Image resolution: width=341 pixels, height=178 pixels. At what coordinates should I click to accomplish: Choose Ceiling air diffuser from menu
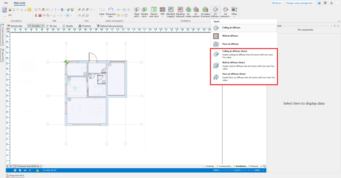click(244, 28)
